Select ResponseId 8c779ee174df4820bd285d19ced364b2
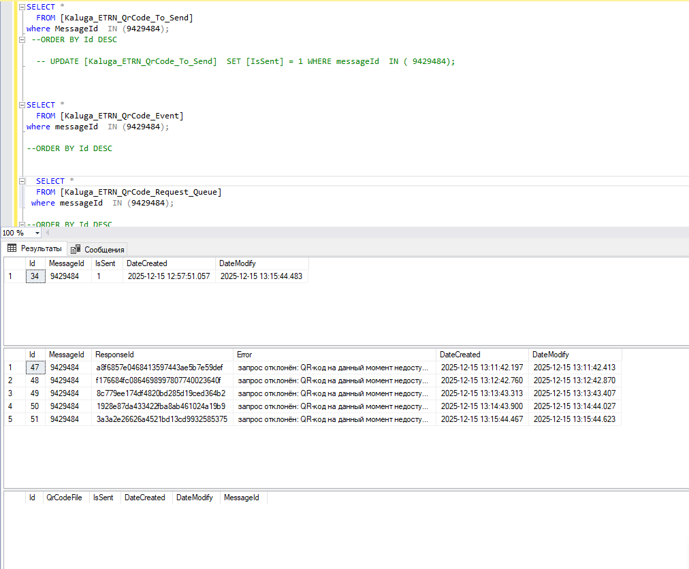 point(162,393)
